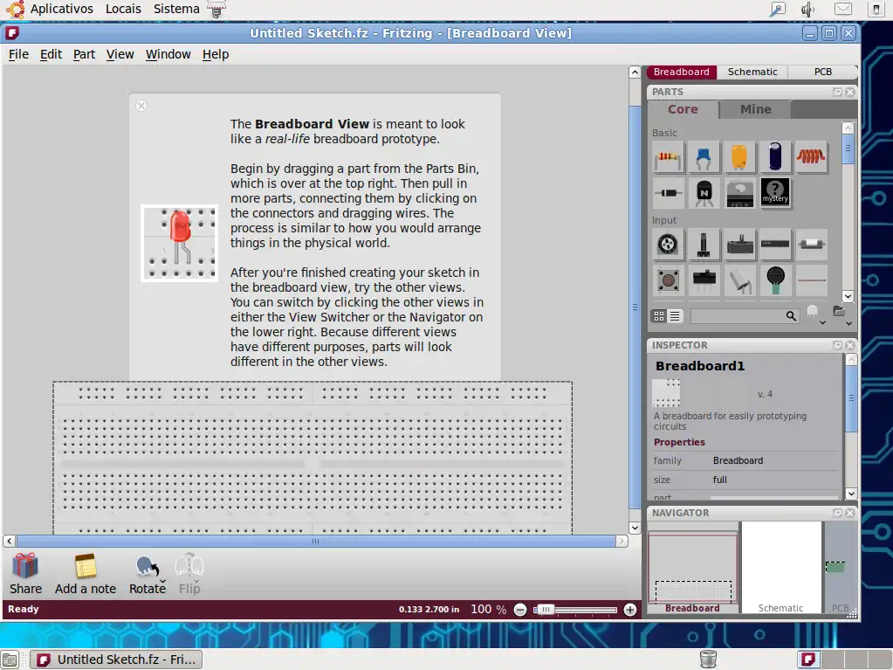Select the resistor part in Basic
Image resolution: width=893 pixels, height=670 pixels.
coord(668,157)
